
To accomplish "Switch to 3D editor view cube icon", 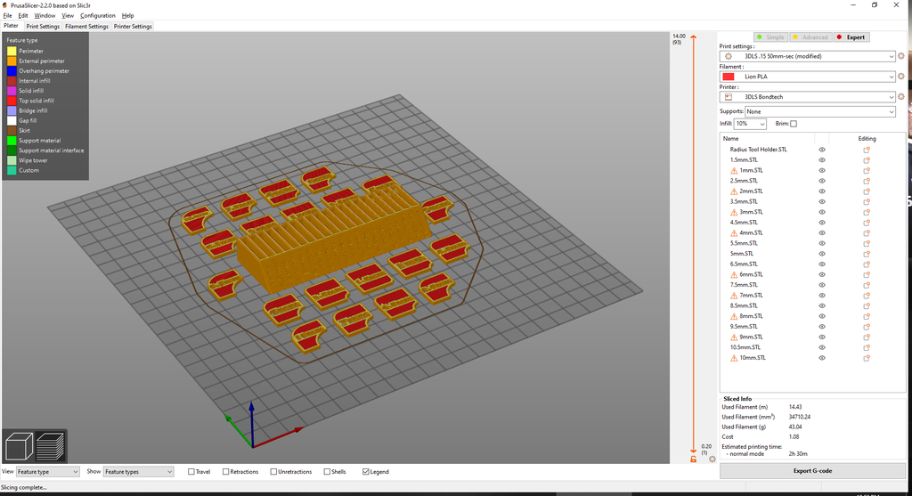I will coord(20,446).
